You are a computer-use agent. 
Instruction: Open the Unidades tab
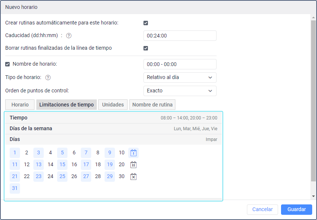(113, 105)
